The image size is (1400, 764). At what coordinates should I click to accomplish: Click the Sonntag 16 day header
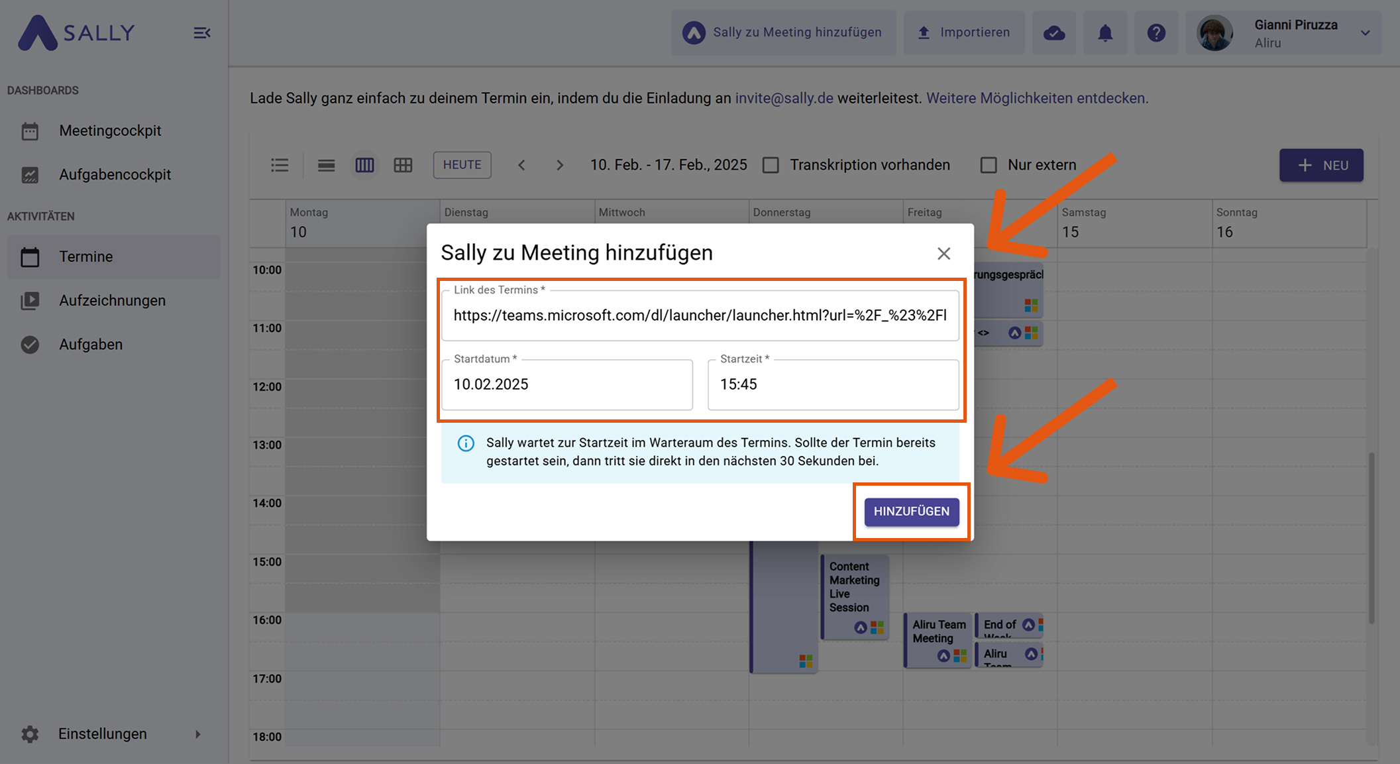click(x=1289, y=223)
